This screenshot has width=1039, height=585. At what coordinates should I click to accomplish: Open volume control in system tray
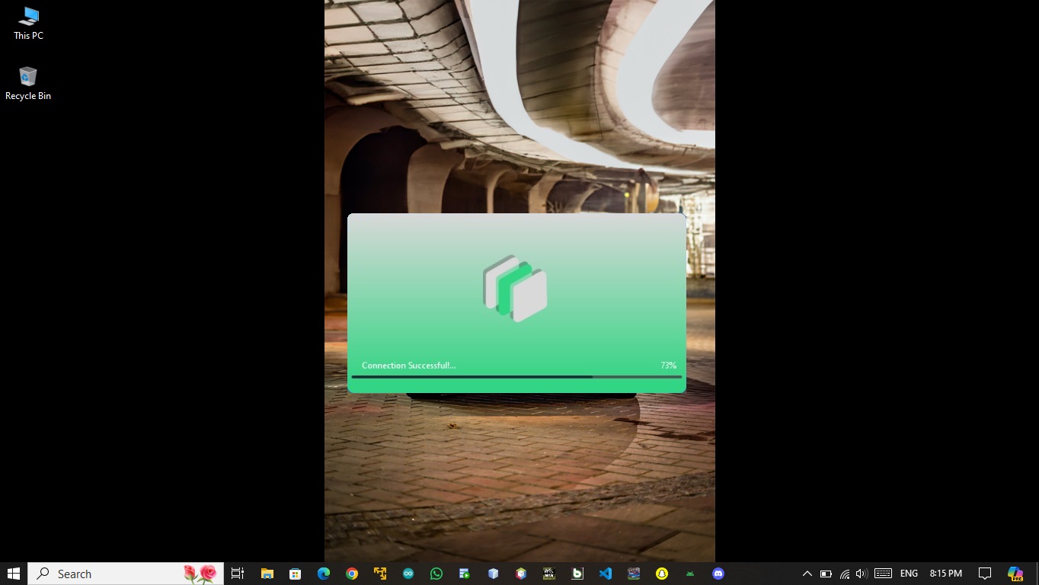click(862, 574)
